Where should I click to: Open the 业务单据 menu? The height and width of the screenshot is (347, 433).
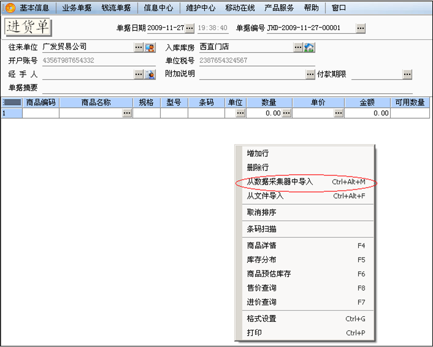pos(76,8)
